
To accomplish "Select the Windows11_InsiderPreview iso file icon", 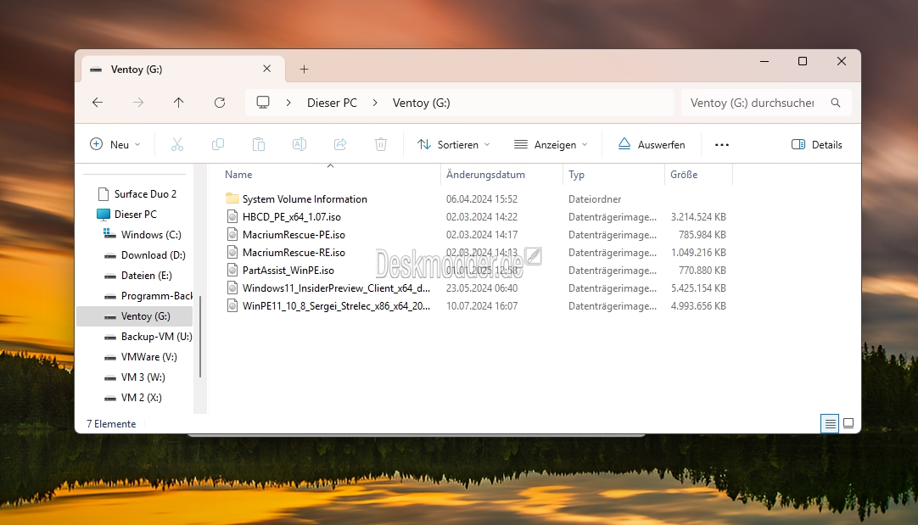I will pos(232,288).
